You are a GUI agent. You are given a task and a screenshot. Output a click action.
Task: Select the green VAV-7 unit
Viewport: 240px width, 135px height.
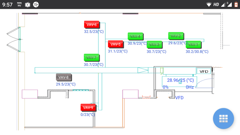click(x=92, y=58)
